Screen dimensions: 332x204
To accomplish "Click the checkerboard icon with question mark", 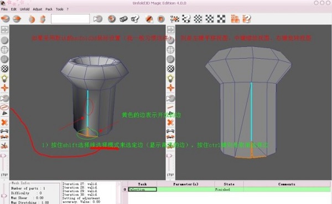I will (186, 19).
